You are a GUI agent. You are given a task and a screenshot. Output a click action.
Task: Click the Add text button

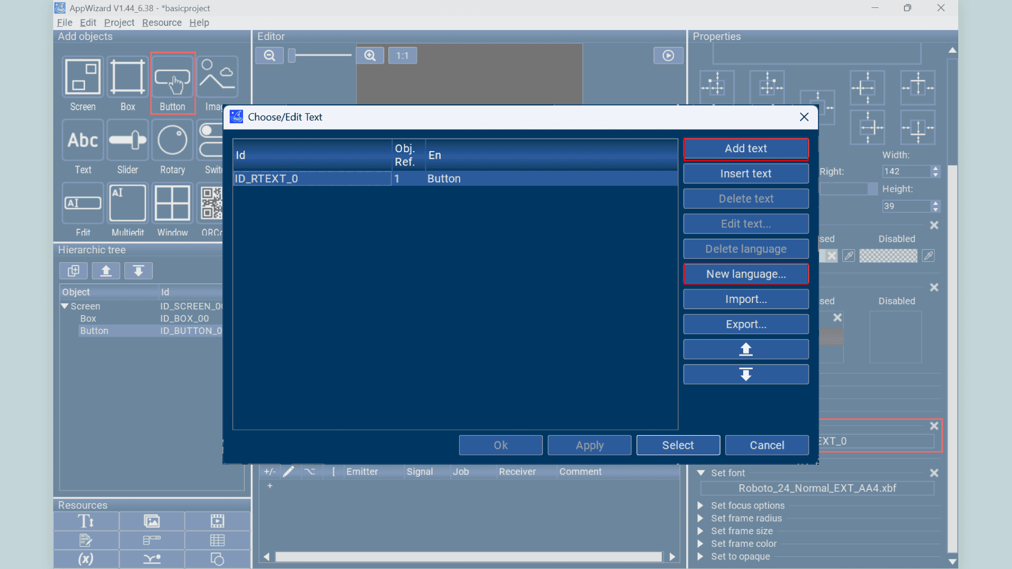746,149
